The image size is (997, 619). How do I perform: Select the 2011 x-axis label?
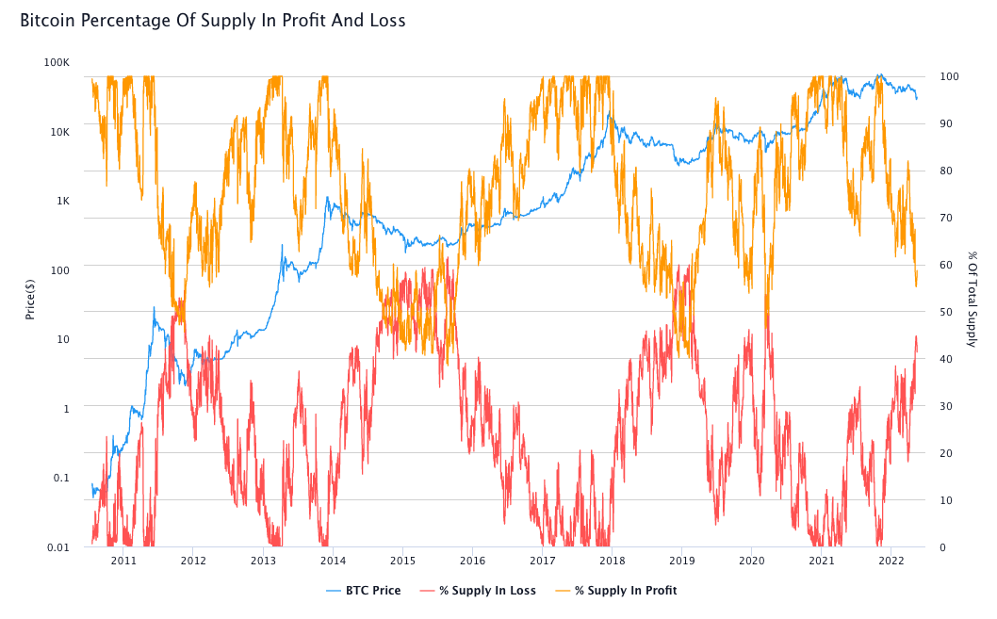[124, 561]
